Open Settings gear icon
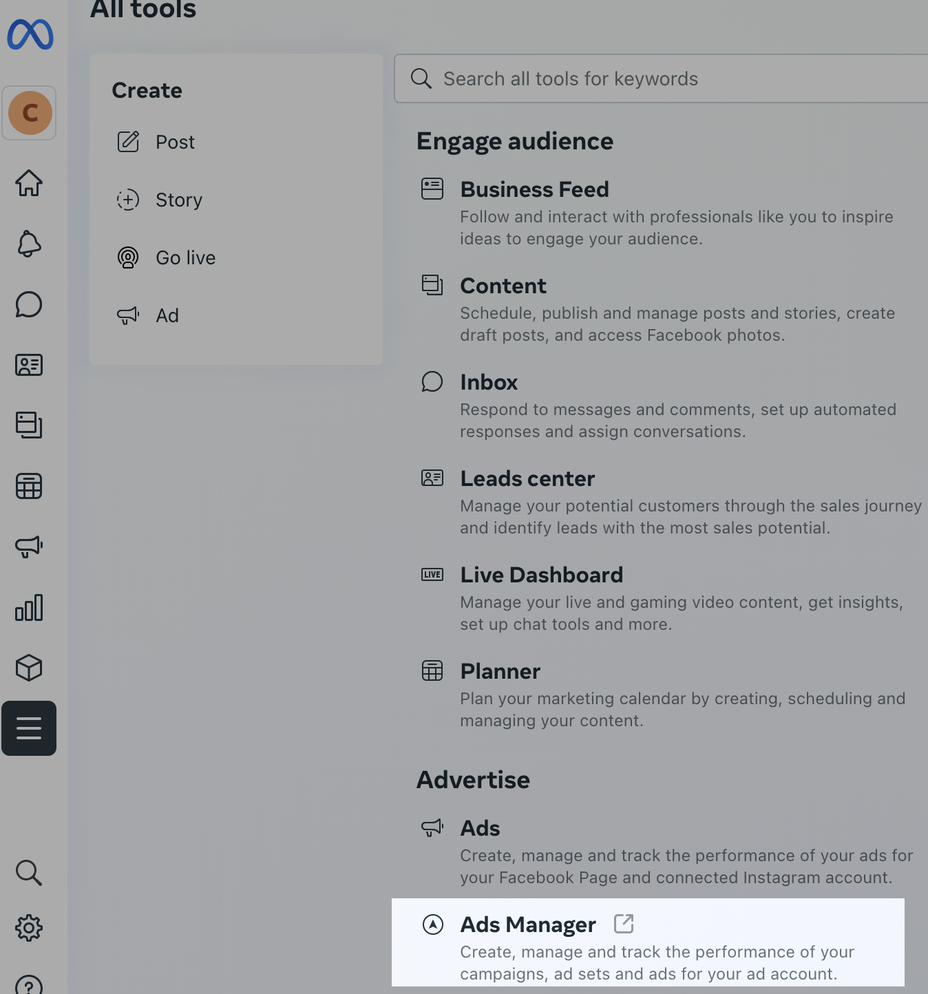Viewport: 928px width, 994px height. pyautogui.click(x=29, y=928)
